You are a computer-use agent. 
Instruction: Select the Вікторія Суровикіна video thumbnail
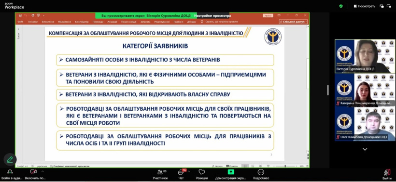(x=365, y=56)
